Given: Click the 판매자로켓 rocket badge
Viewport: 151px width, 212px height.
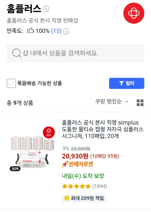Looking at the screenshot, I should point(78,164).
